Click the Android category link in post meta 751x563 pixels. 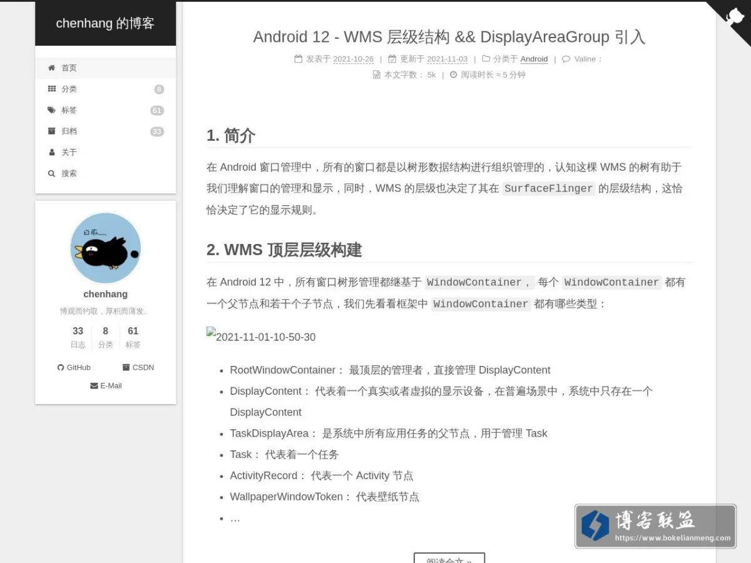(x=534, y=59)
